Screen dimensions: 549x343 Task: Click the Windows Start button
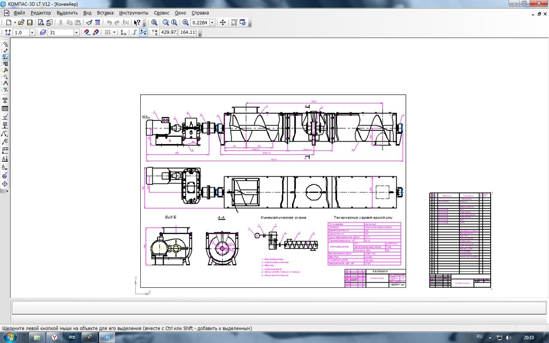click(9, 337)
